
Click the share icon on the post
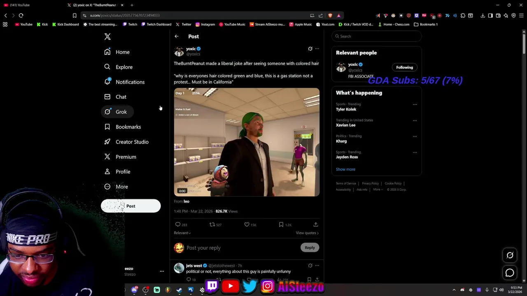coord(316,224)
